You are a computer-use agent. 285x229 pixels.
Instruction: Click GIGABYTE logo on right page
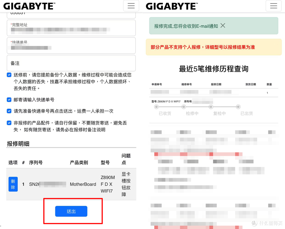(x=172, y=6)
